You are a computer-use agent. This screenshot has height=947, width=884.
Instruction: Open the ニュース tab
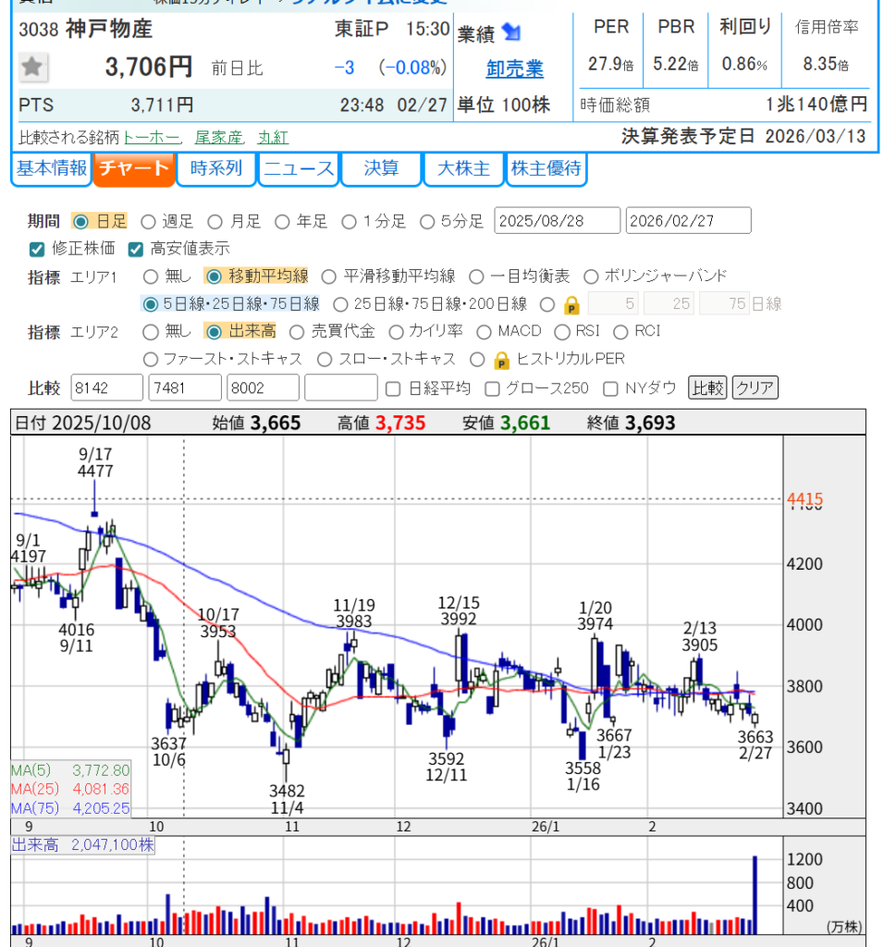point(298,168)
